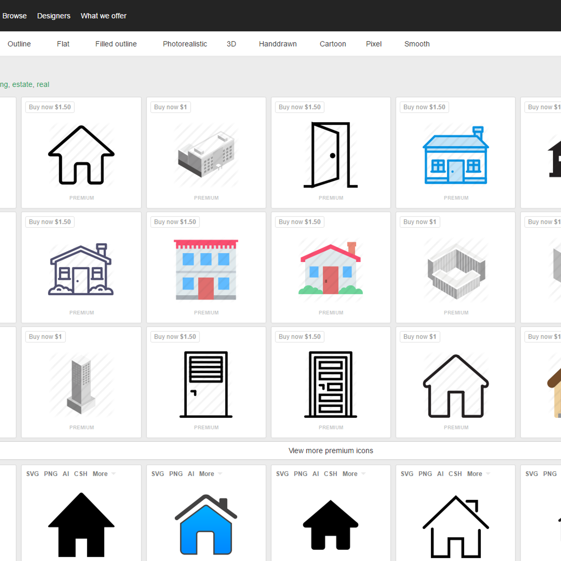Click Buy now $1.50 on blue cottage
The width and height of the screenshot is (561, 561).
pos(424,107)
